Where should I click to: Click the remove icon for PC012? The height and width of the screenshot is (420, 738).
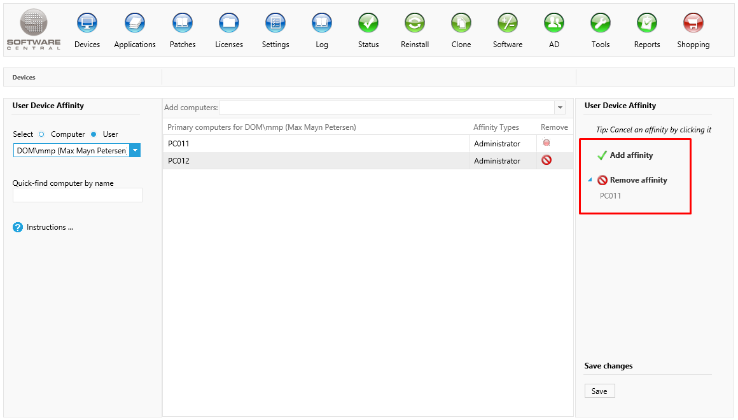[546, 160]
